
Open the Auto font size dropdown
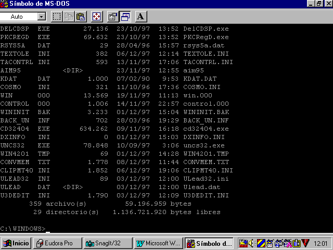(42, 17)
